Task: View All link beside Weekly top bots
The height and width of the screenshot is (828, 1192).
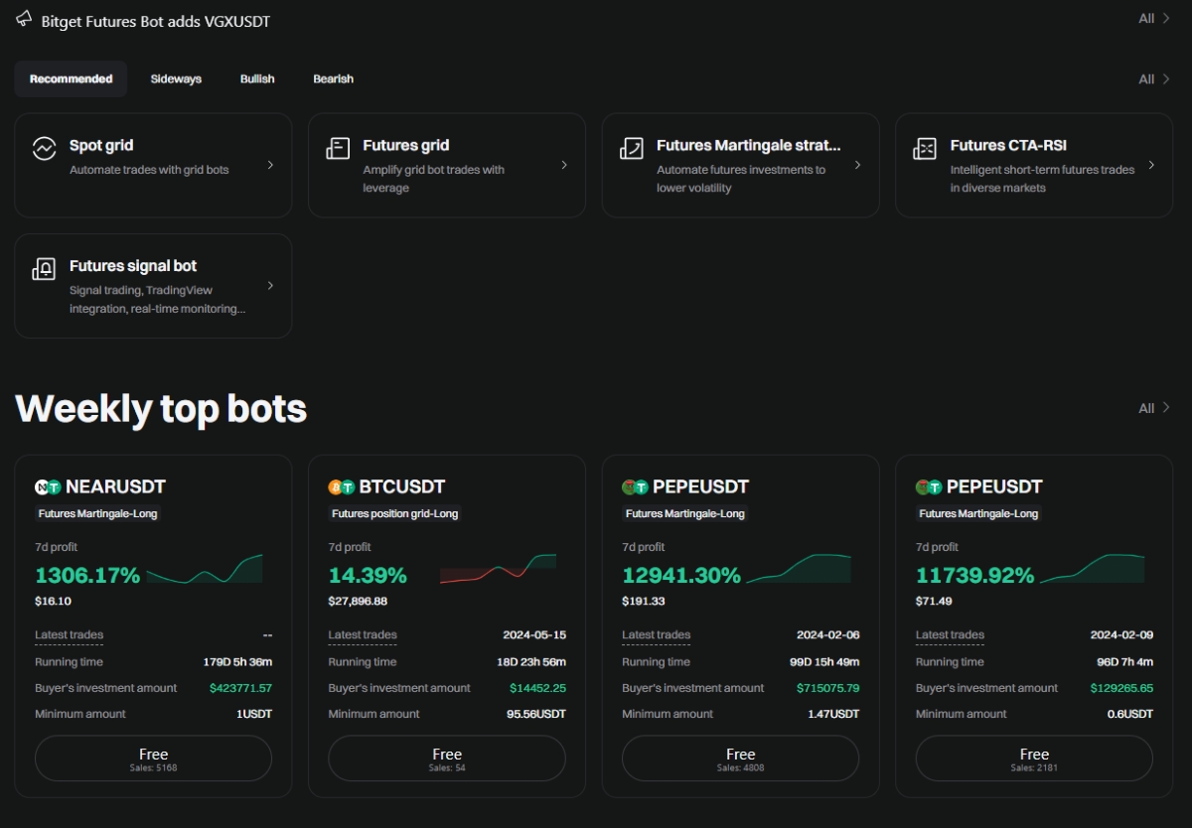Action: (x=1153, y=408)
